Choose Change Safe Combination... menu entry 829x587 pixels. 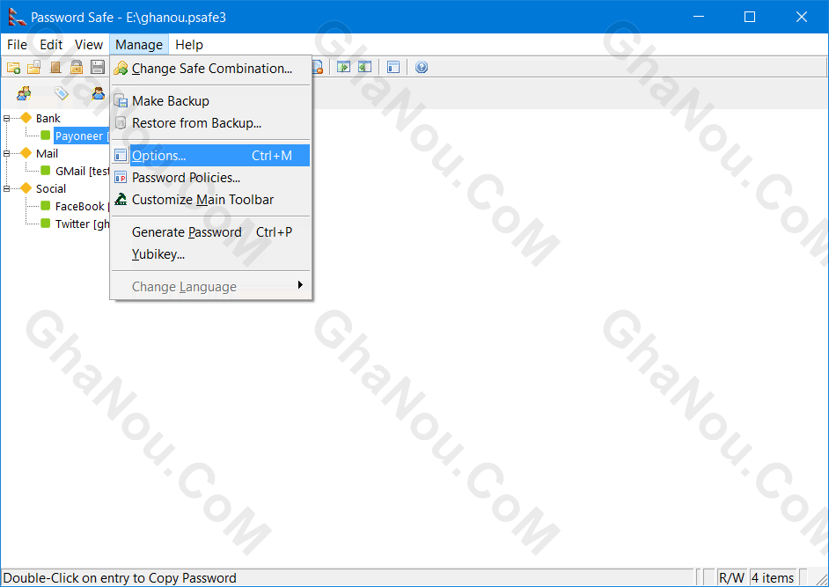[211, 69]
